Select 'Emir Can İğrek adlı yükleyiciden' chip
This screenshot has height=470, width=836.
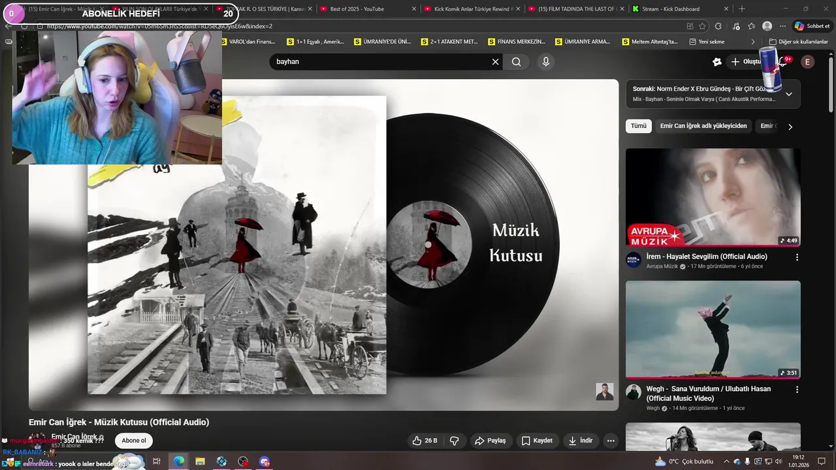(x=703, y=126)
